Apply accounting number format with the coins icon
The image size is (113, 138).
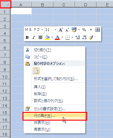point(74,30)
